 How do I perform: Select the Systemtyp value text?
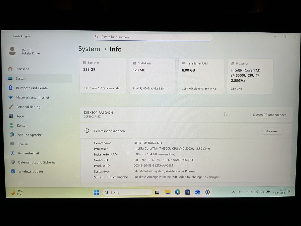166,171
